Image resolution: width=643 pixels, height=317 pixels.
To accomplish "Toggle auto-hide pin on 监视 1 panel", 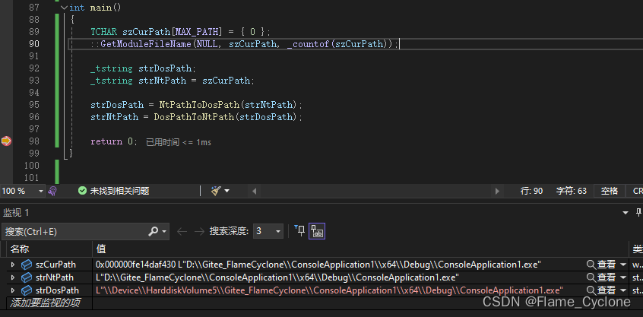I will [x=638, y=212].
